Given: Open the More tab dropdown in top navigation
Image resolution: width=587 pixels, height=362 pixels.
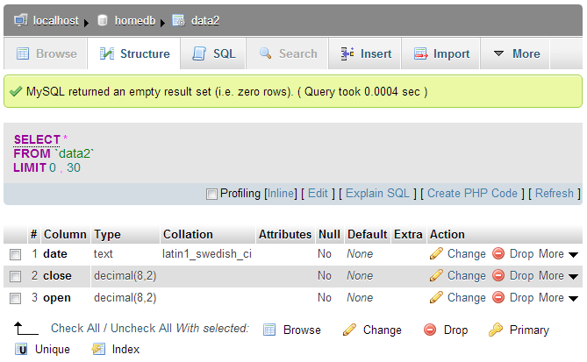Looking at the screenshot, I should [516, 53].
